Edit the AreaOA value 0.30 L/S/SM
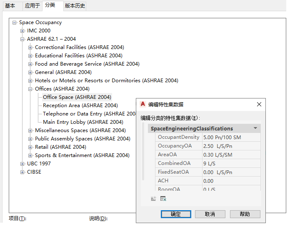Viewport: 290px width, 231px height. 231,155
